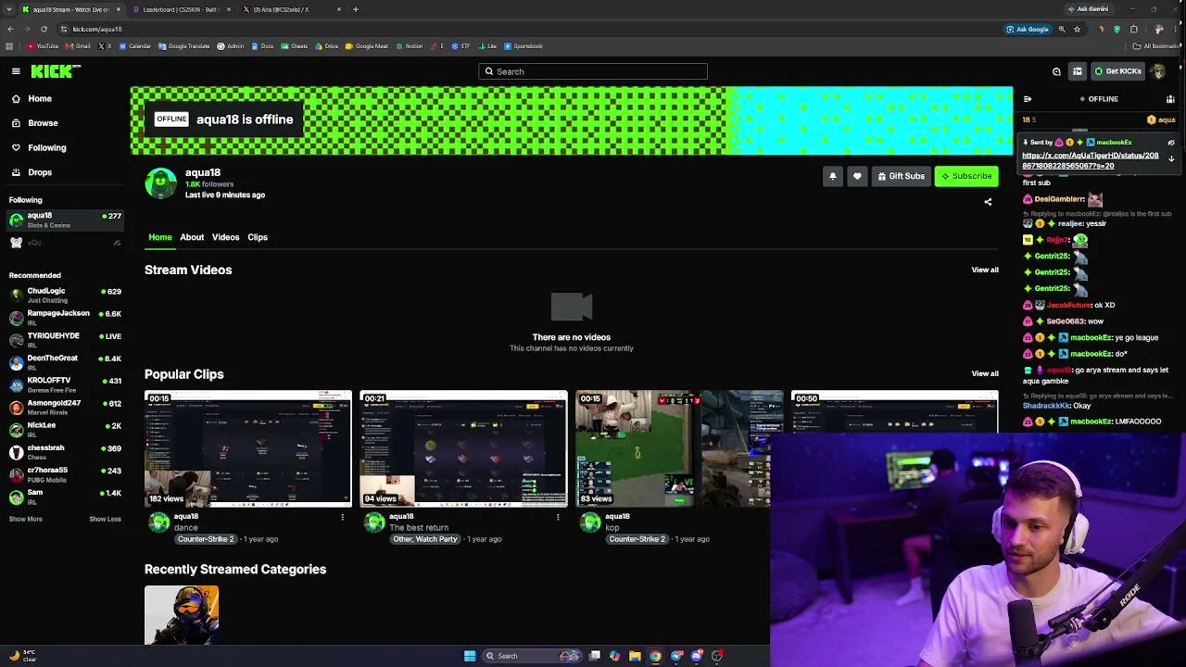Open the store icon next to Get KICKs
The width and height of the screenshot is (1186, 667).
1078,71
